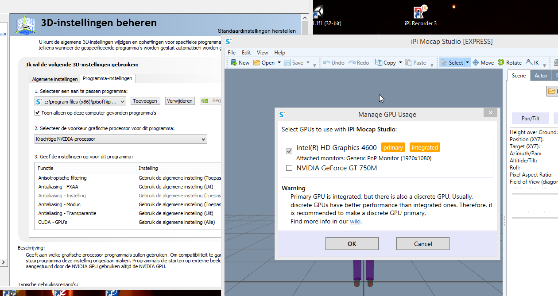Expand the Copy button dropdown arrow
The image size is (558, 296).
400,62
